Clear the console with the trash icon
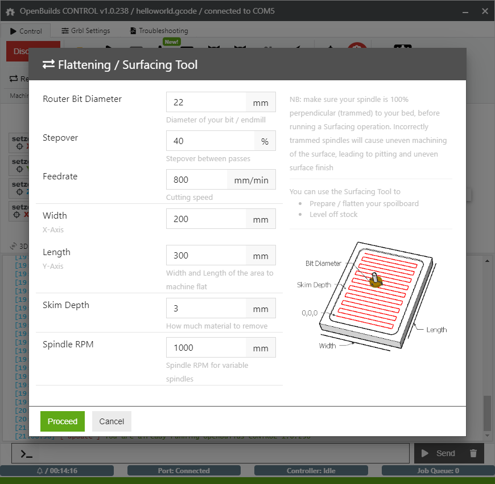This screenshot has height=484, width=495. [x=473, y=453]
